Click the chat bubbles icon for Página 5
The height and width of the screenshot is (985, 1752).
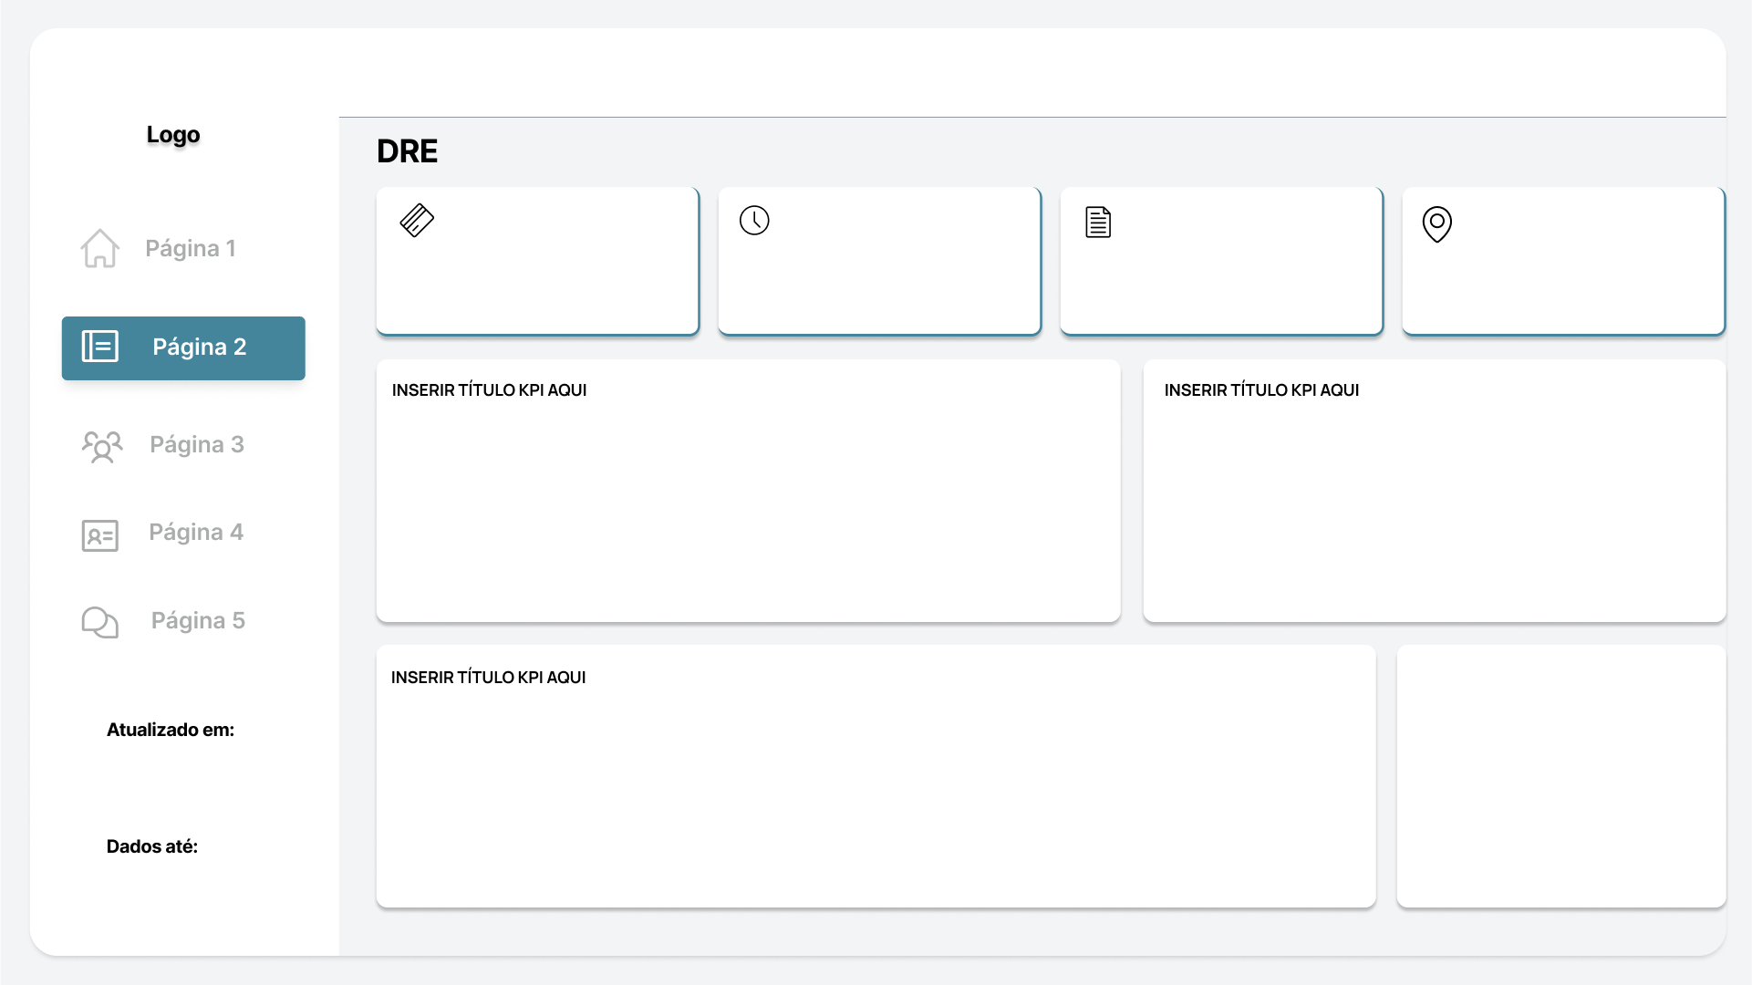tap(99, 622)
